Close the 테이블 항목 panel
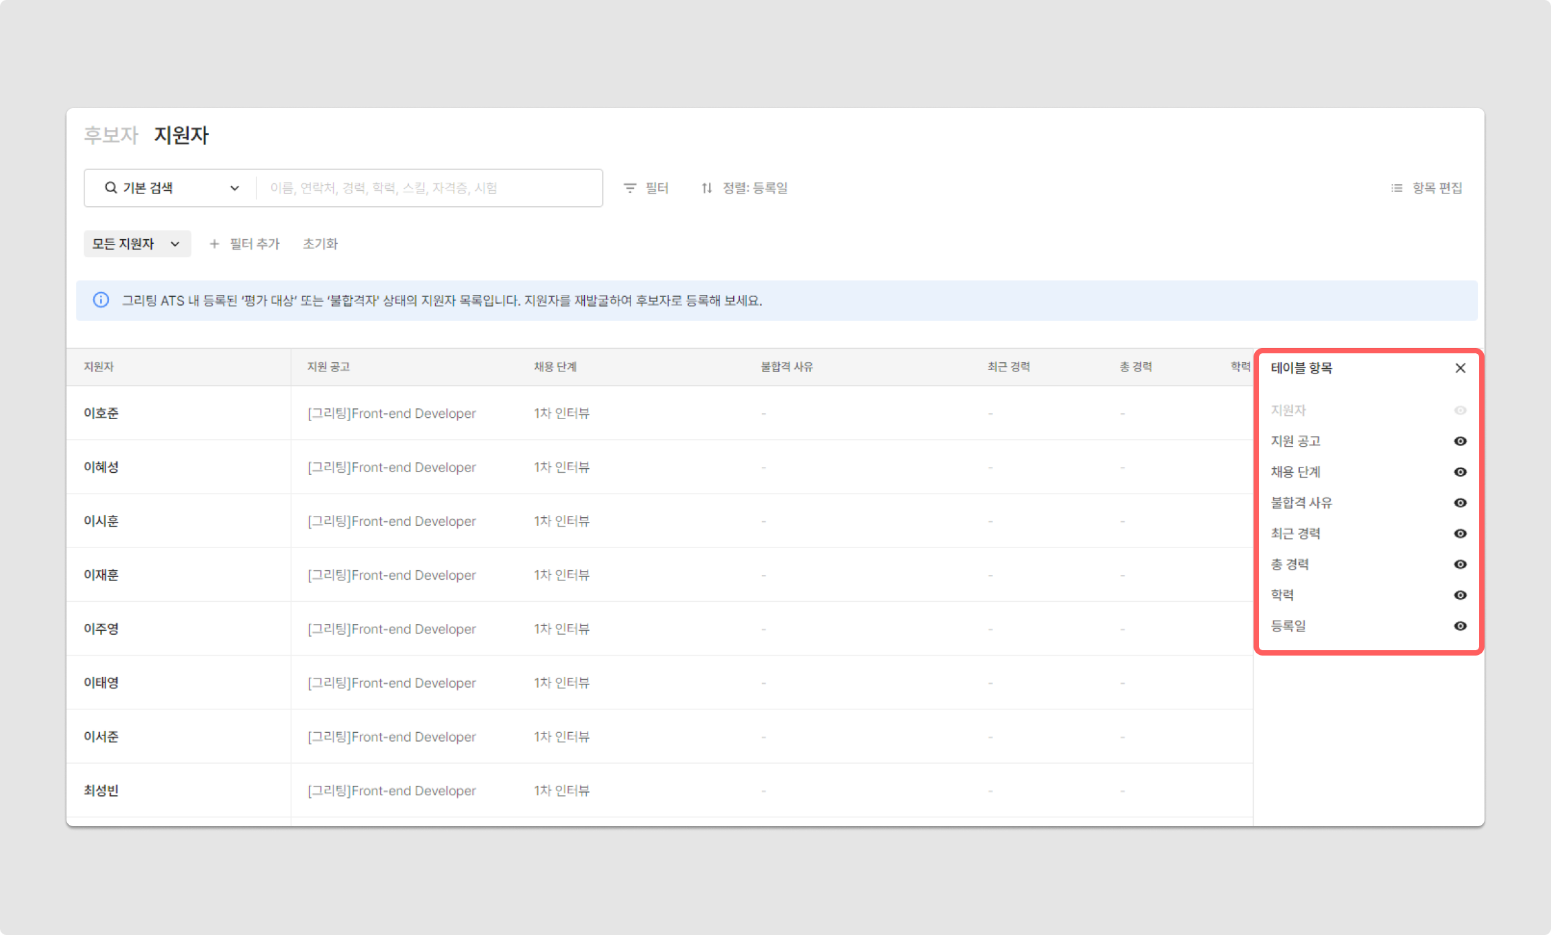The image size is (1551, 935). (1460, 368)
